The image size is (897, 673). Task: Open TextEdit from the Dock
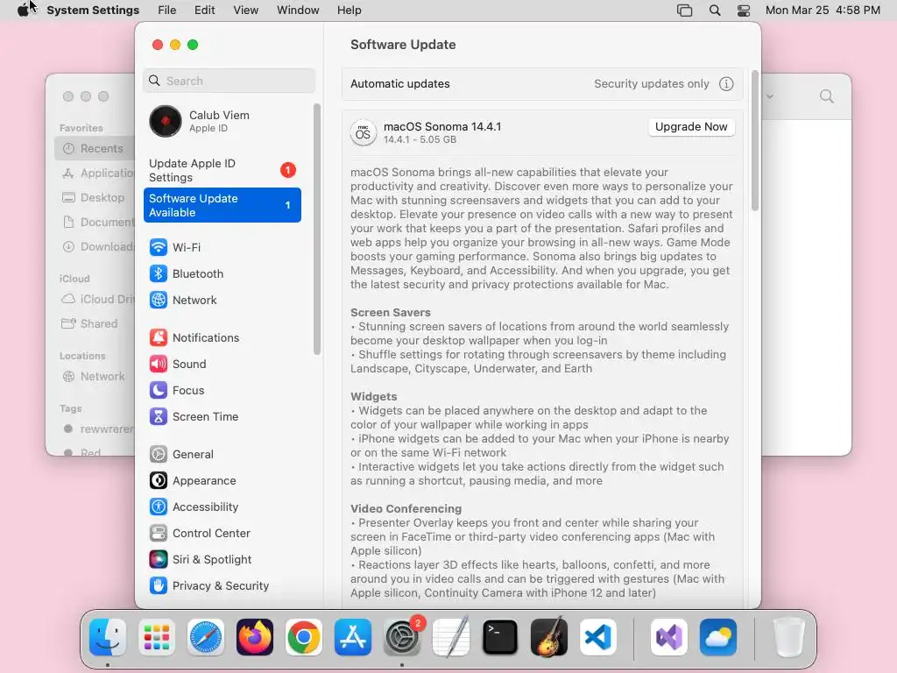(x=451, y=637)
